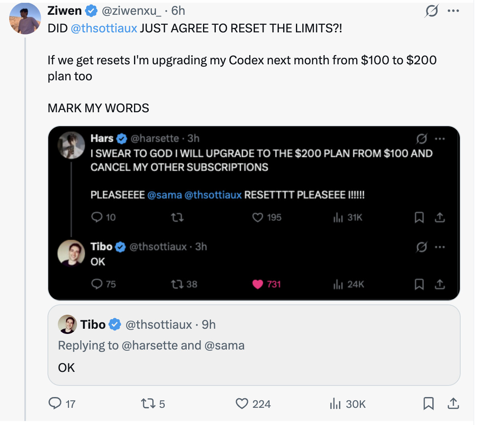Bookmark Ziwen's tweet

[x=428, y=403]
